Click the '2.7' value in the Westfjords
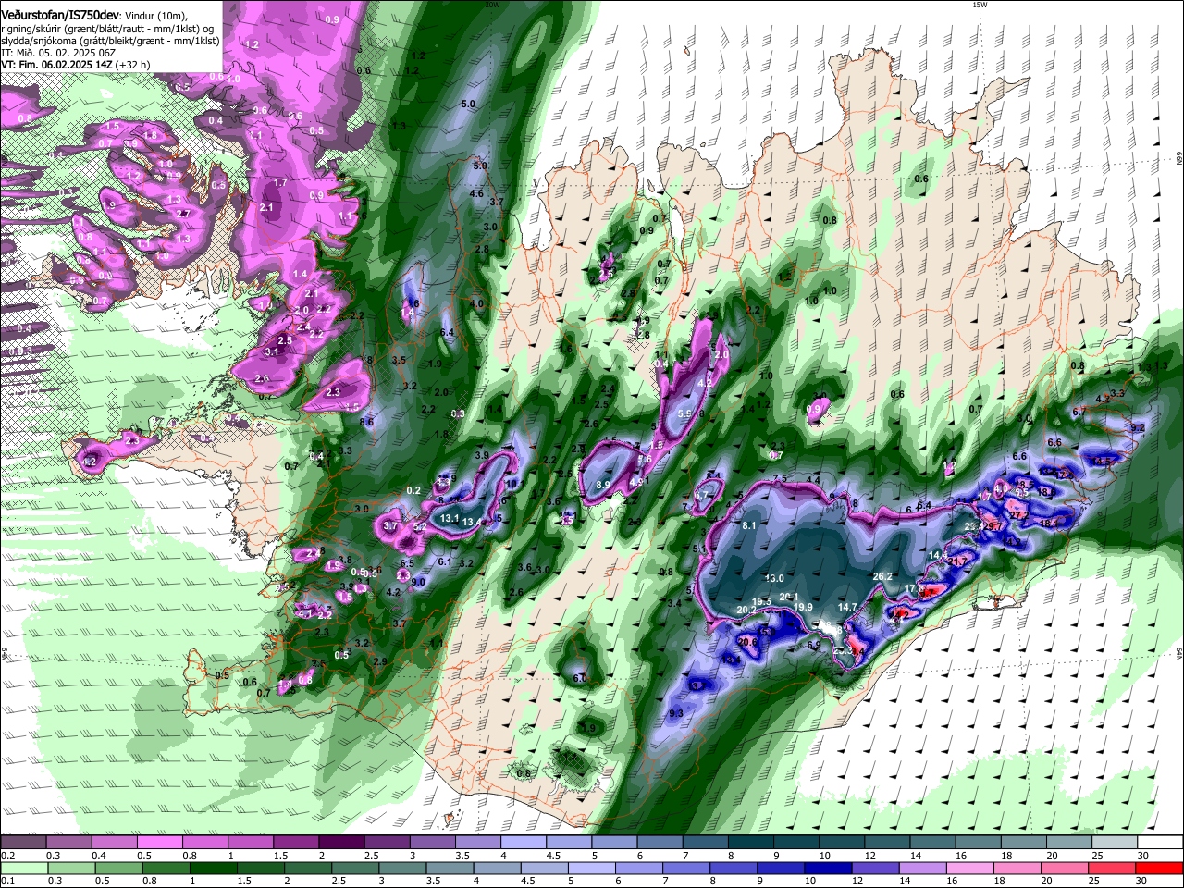The height and width of the screenshot is (888, 1184). click(182, 214)
